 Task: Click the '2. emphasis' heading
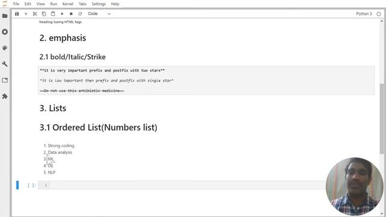coord(63,38)
